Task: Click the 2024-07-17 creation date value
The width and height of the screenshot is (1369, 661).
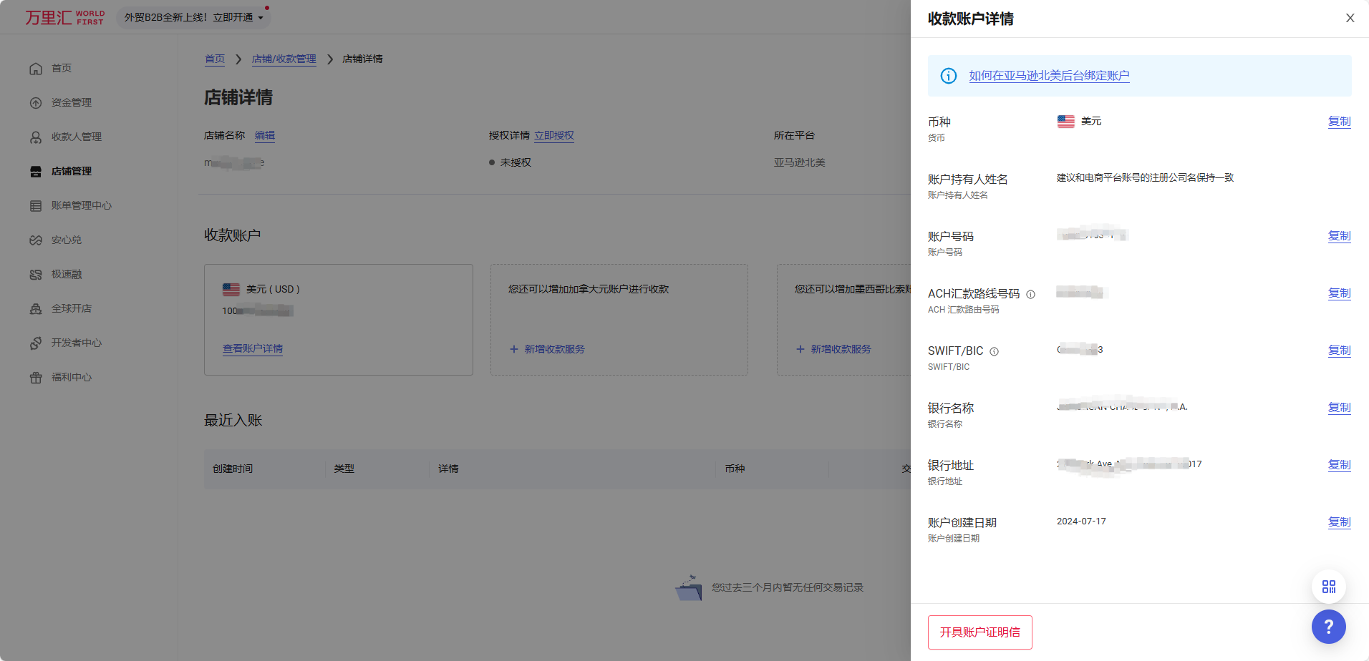Action: tap(1081, 522)
